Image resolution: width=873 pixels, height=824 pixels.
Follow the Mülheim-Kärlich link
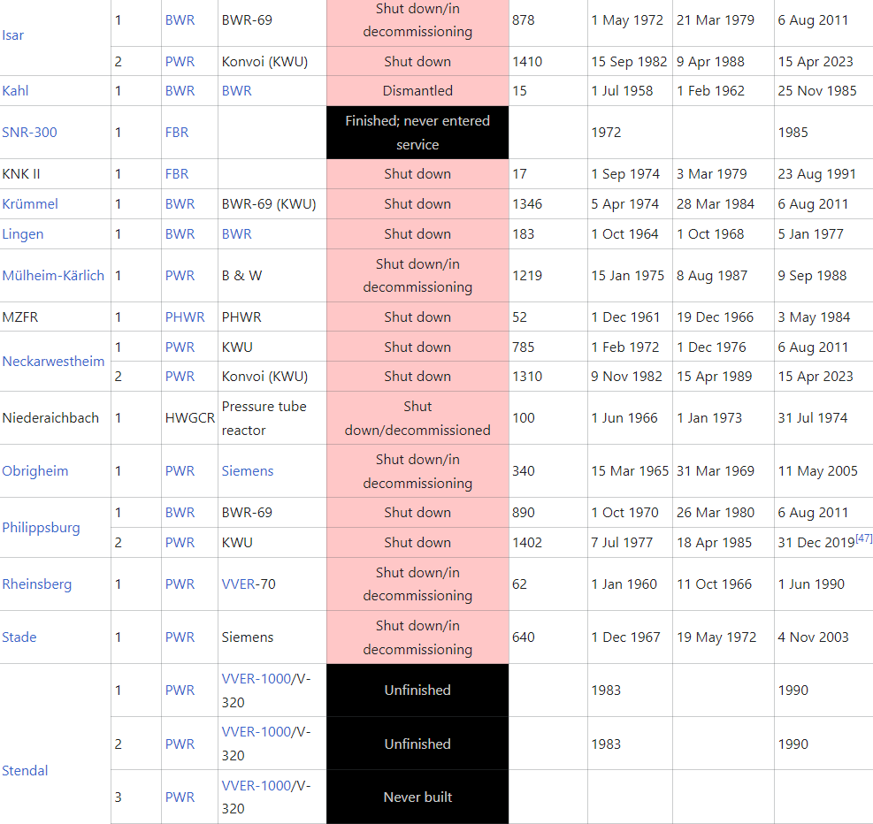[53, 276]
